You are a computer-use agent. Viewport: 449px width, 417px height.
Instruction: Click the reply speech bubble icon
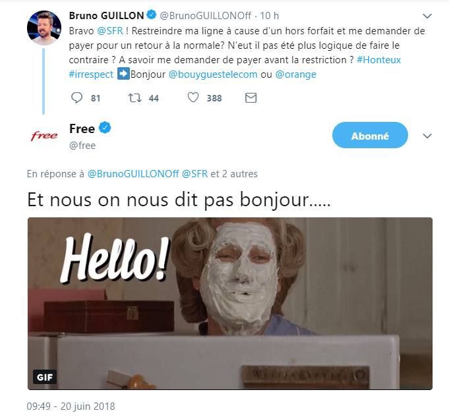tap(76, 98)
